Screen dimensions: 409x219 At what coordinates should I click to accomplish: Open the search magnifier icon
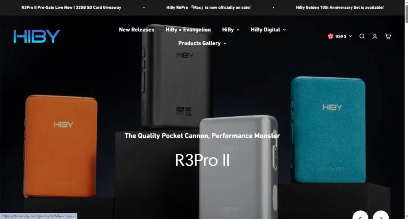362,36
